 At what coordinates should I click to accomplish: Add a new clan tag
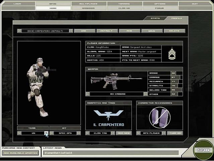click(124, 133)
